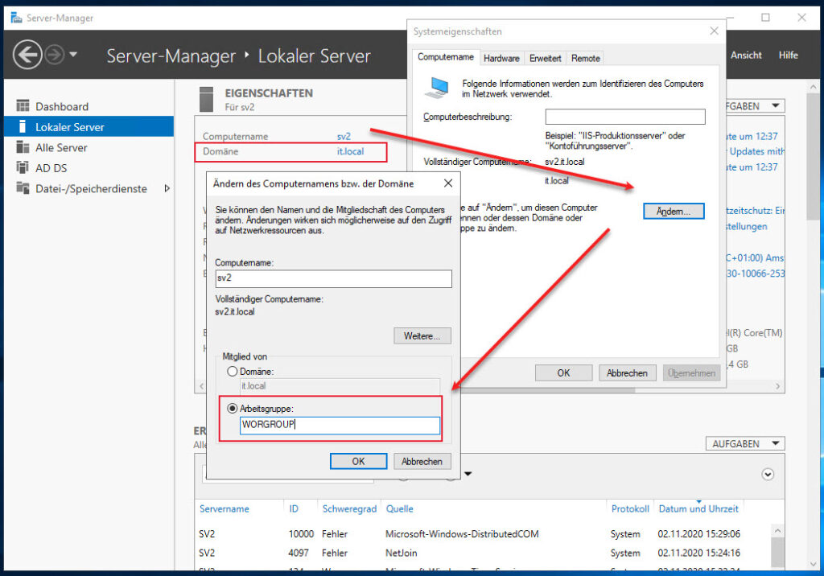The image size is (824, 576).
Task: Click OK in the Systemeigenschaften dialog
Action: [563, 372]
